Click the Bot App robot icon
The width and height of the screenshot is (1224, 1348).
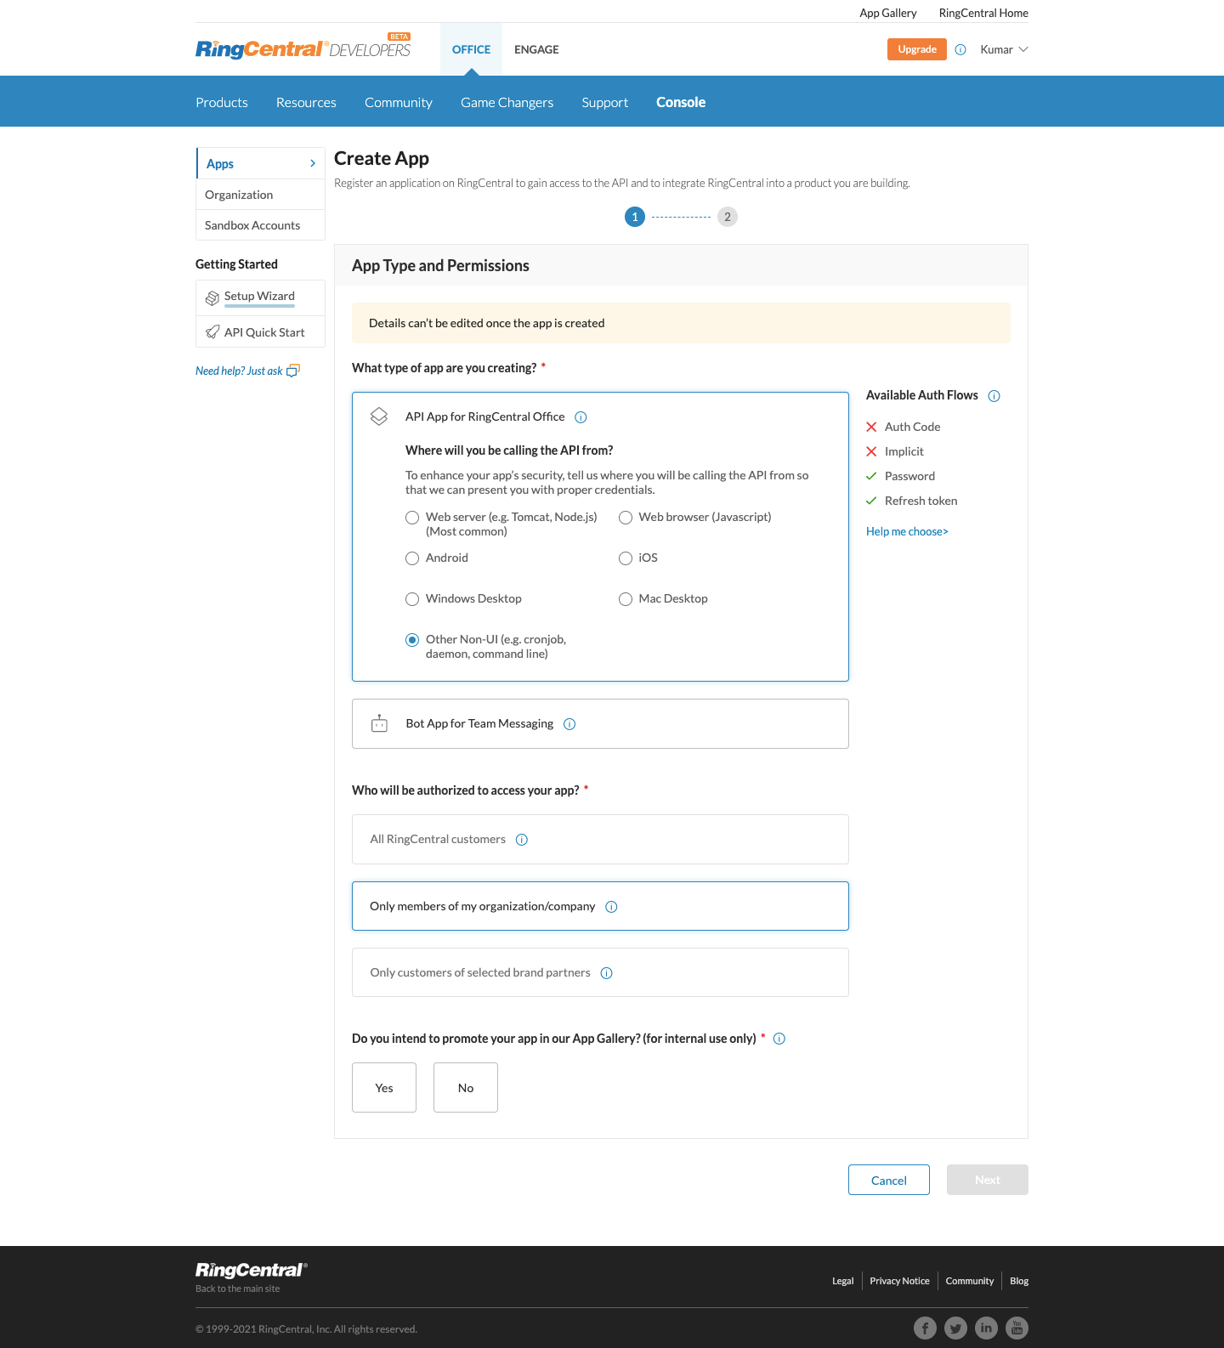coord(379,723)
